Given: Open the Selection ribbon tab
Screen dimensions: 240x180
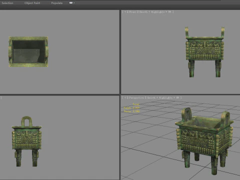Looking at the screenshot, I should click(x=7, y=3).
